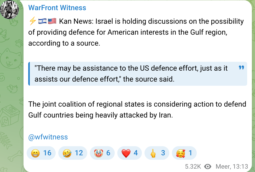
Task: Open the WarFront Witness avatar
Action: tap(9, 9)
